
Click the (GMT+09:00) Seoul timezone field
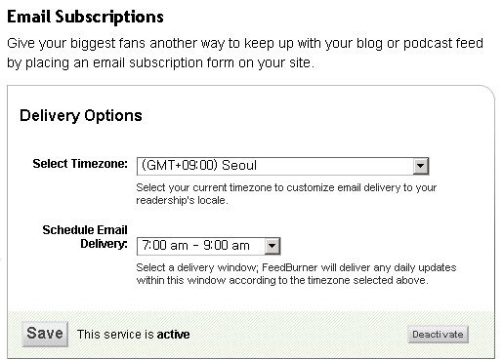(x=282, y=166)
